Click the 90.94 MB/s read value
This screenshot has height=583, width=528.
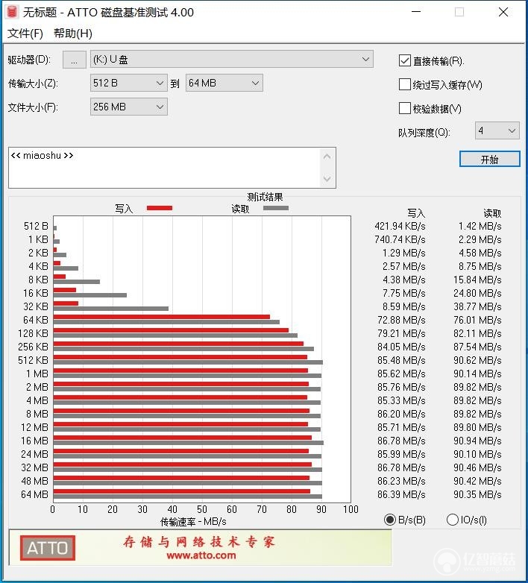pos(477,441)
